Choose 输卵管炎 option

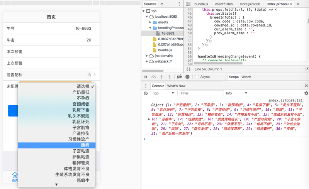56,163
